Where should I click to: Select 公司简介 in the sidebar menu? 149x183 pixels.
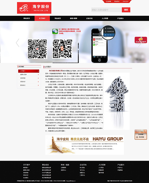(29, 71)
